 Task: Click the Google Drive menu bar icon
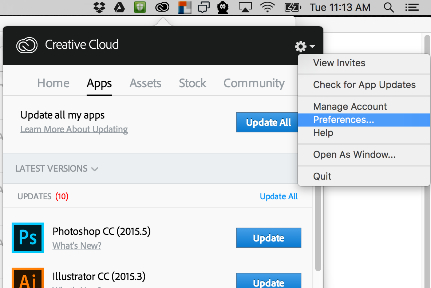click(x=119, y=7)
